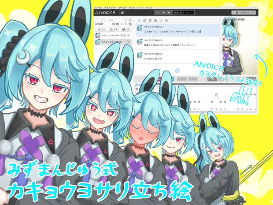Toggle the switch on カキョウヨサリ (NV) row

123,35
